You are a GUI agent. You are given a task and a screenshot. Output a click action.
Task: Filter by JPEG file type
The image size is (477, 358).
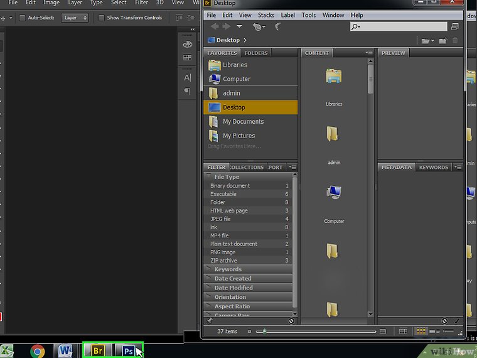[220, 219]
